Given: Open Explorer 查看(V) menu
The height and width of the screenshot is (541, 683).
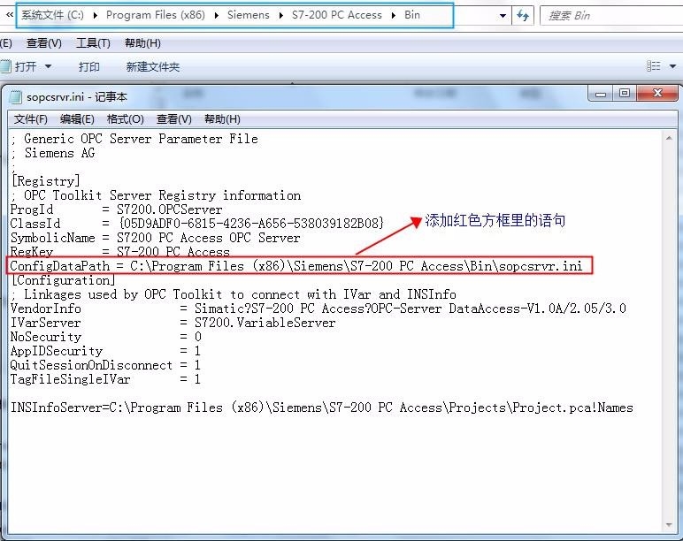Looking at the screenshot, I should 44,43.
